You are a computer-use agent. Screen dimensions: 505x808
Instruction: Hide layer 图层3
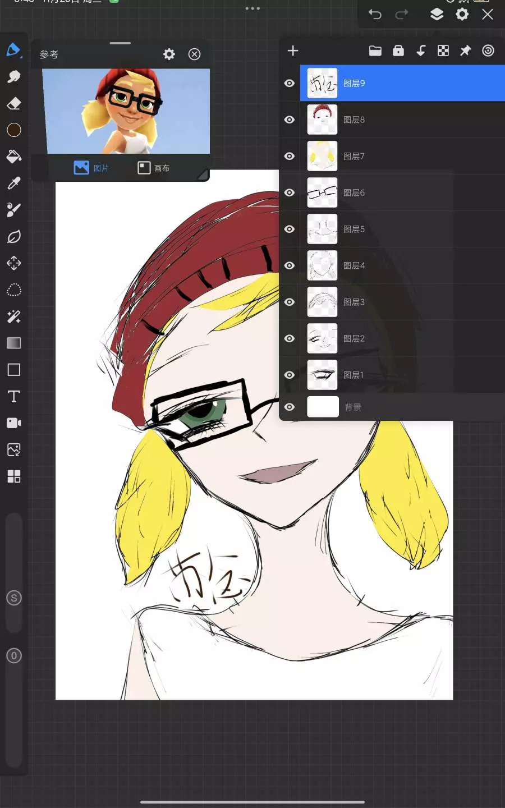(290, 302)
